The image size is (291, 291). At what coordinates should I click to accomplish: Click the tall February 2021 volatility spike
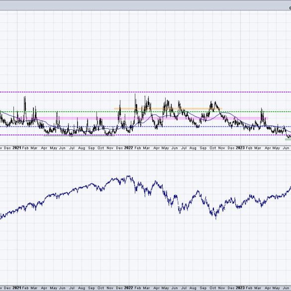click(x=25, y=104)
